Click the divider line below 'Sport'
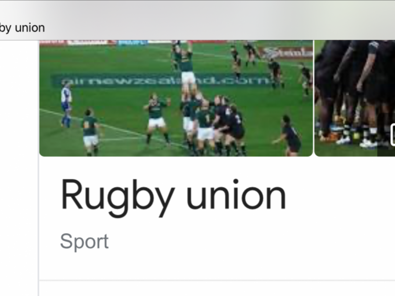The image size is (395, 296). coord(217,280)
